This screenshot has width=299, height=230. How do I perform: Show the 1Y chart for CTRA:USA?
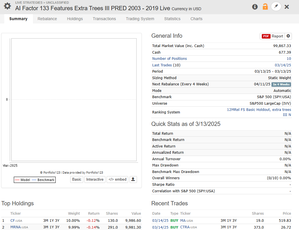(229, 227)
